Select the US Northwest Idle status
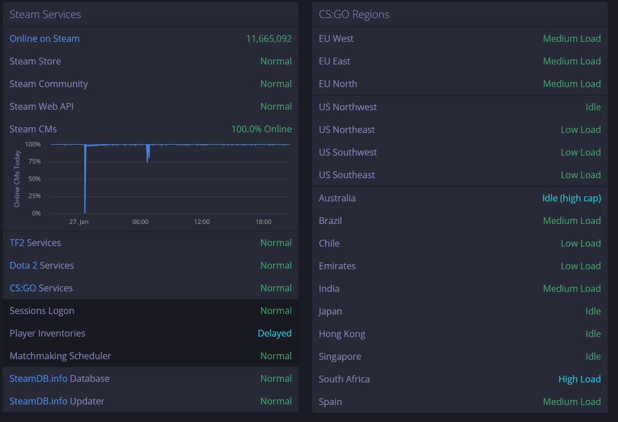 [x=593, y=107]
